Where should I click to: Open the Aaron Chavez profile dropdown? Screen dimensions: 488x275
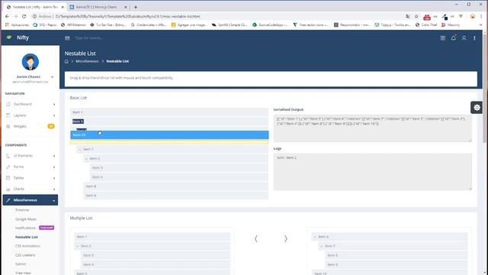point(52,76)
